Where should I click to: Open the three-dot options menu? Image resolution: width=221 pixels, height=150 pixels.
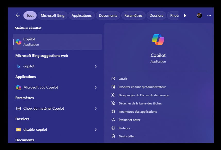209,15
